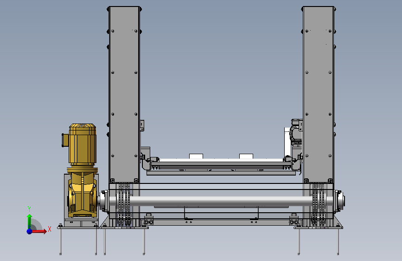This screenshot has height=261, width=402.
Task: Click the red X axis label
Action: coord(50,229)
